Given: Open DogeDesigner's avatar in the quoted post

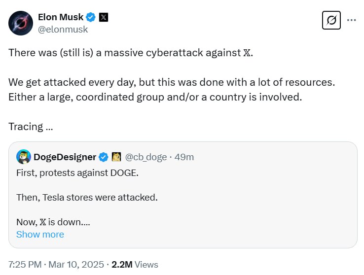Looking at the screenshot, I should (24, 157).
